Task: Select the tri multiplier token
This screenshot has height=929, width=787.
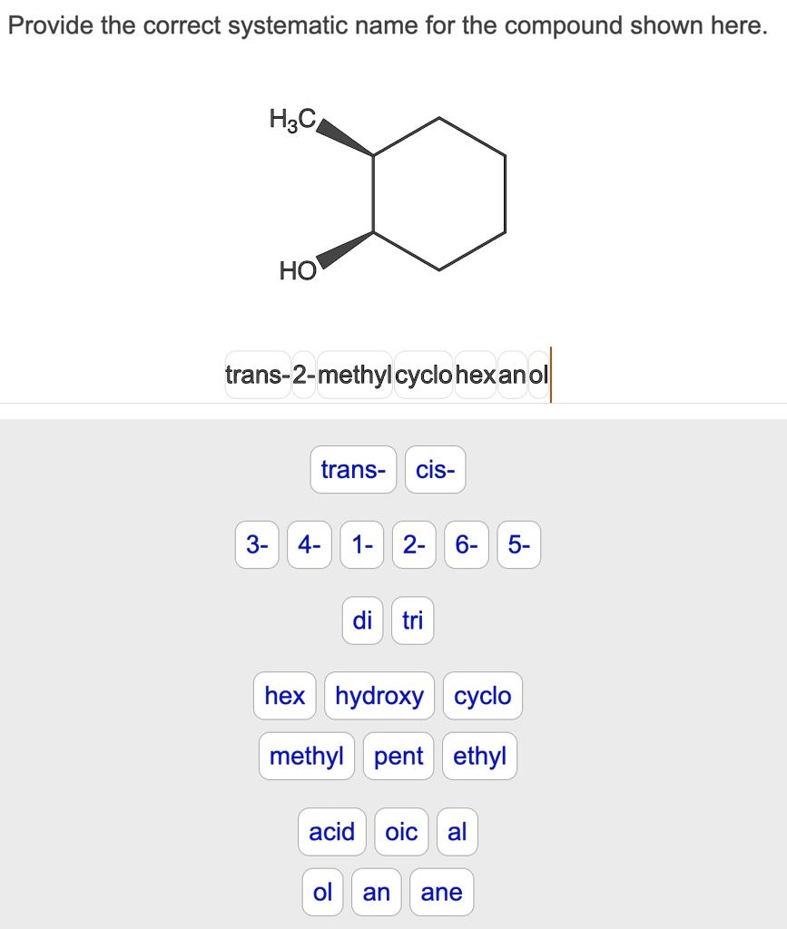Action: pos(412,621)
